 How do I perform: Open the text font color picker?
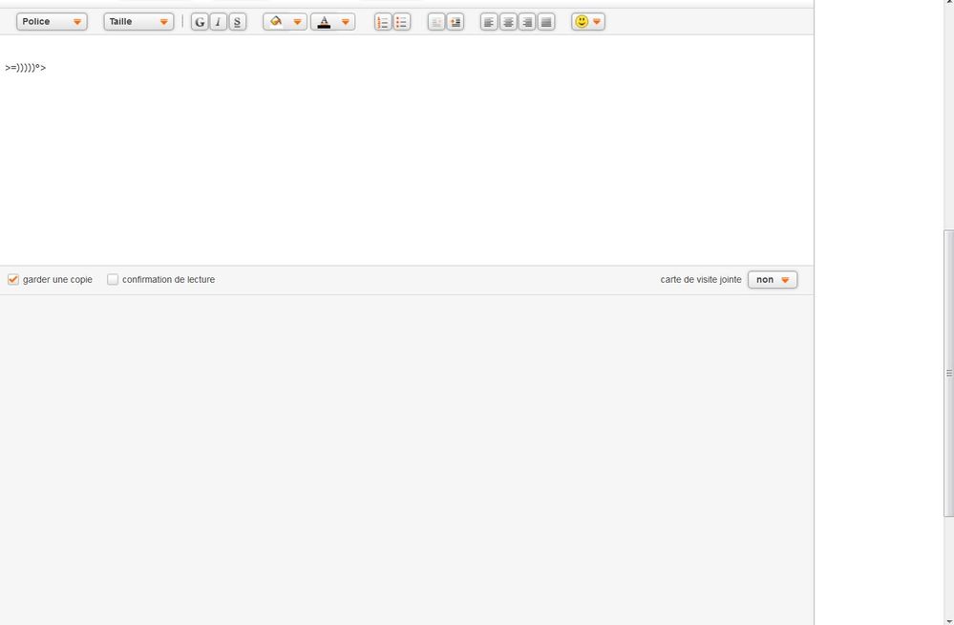point(332,22)
